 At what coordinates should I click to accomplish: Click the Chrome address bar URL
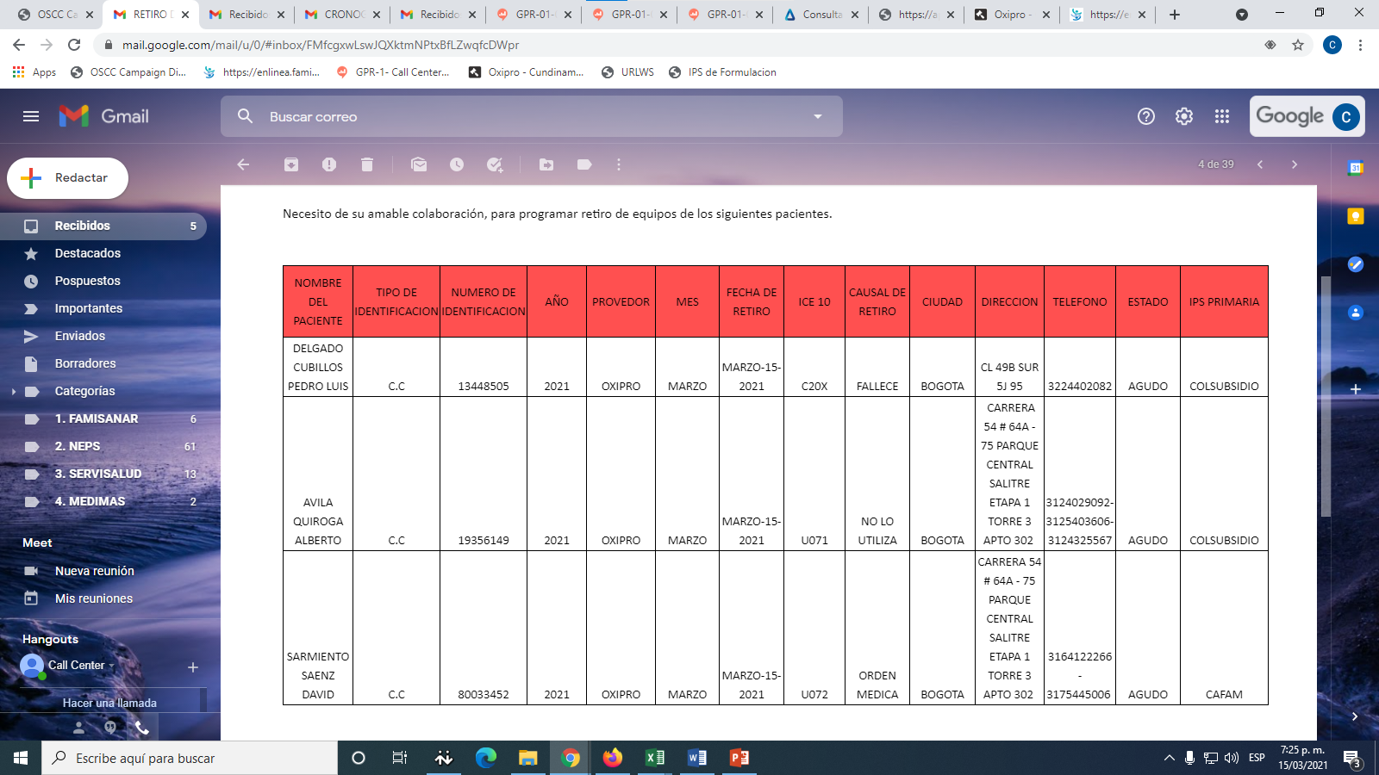[x=321, y=45]
